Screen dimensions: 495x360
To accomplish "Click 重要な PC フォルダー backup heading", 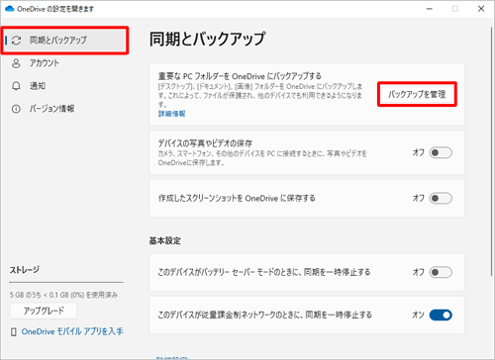I will point(240,76).
